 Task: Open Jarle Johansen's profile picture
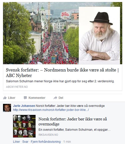point(7,108)
